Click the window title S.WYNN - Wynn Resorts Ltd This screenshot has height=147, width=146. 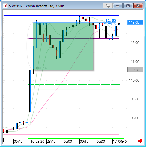point(37,6)
